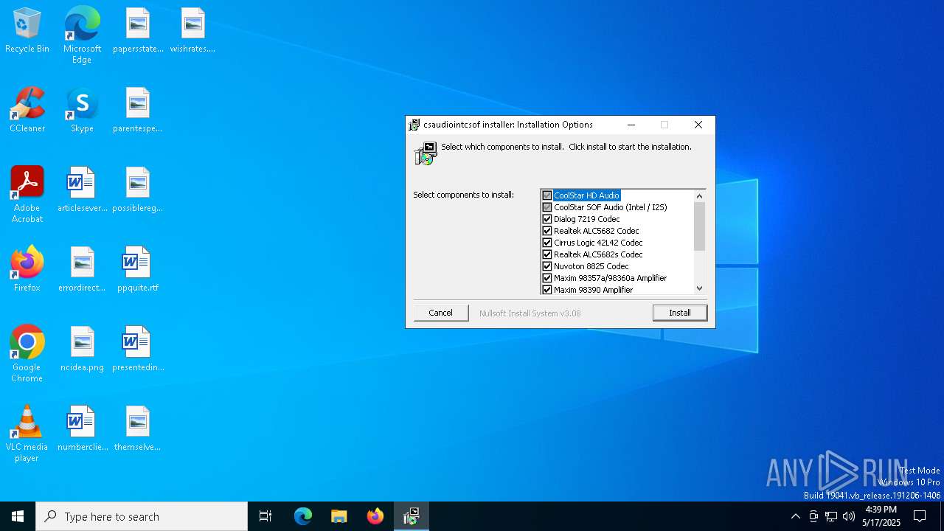Select the ncidea.png file icon

pos(82,350)
